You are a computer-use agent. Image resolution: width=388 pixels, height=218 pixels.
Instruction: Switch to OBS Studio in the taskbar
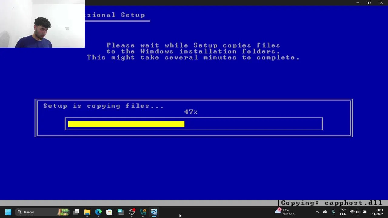[x=132, y=212]
